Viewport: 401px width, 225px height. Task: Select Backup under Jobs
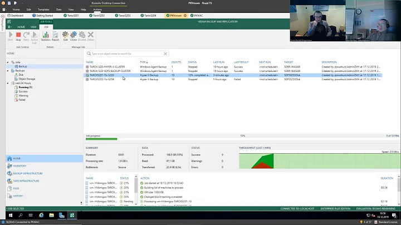pyautogui.click(x=22, y=66)
